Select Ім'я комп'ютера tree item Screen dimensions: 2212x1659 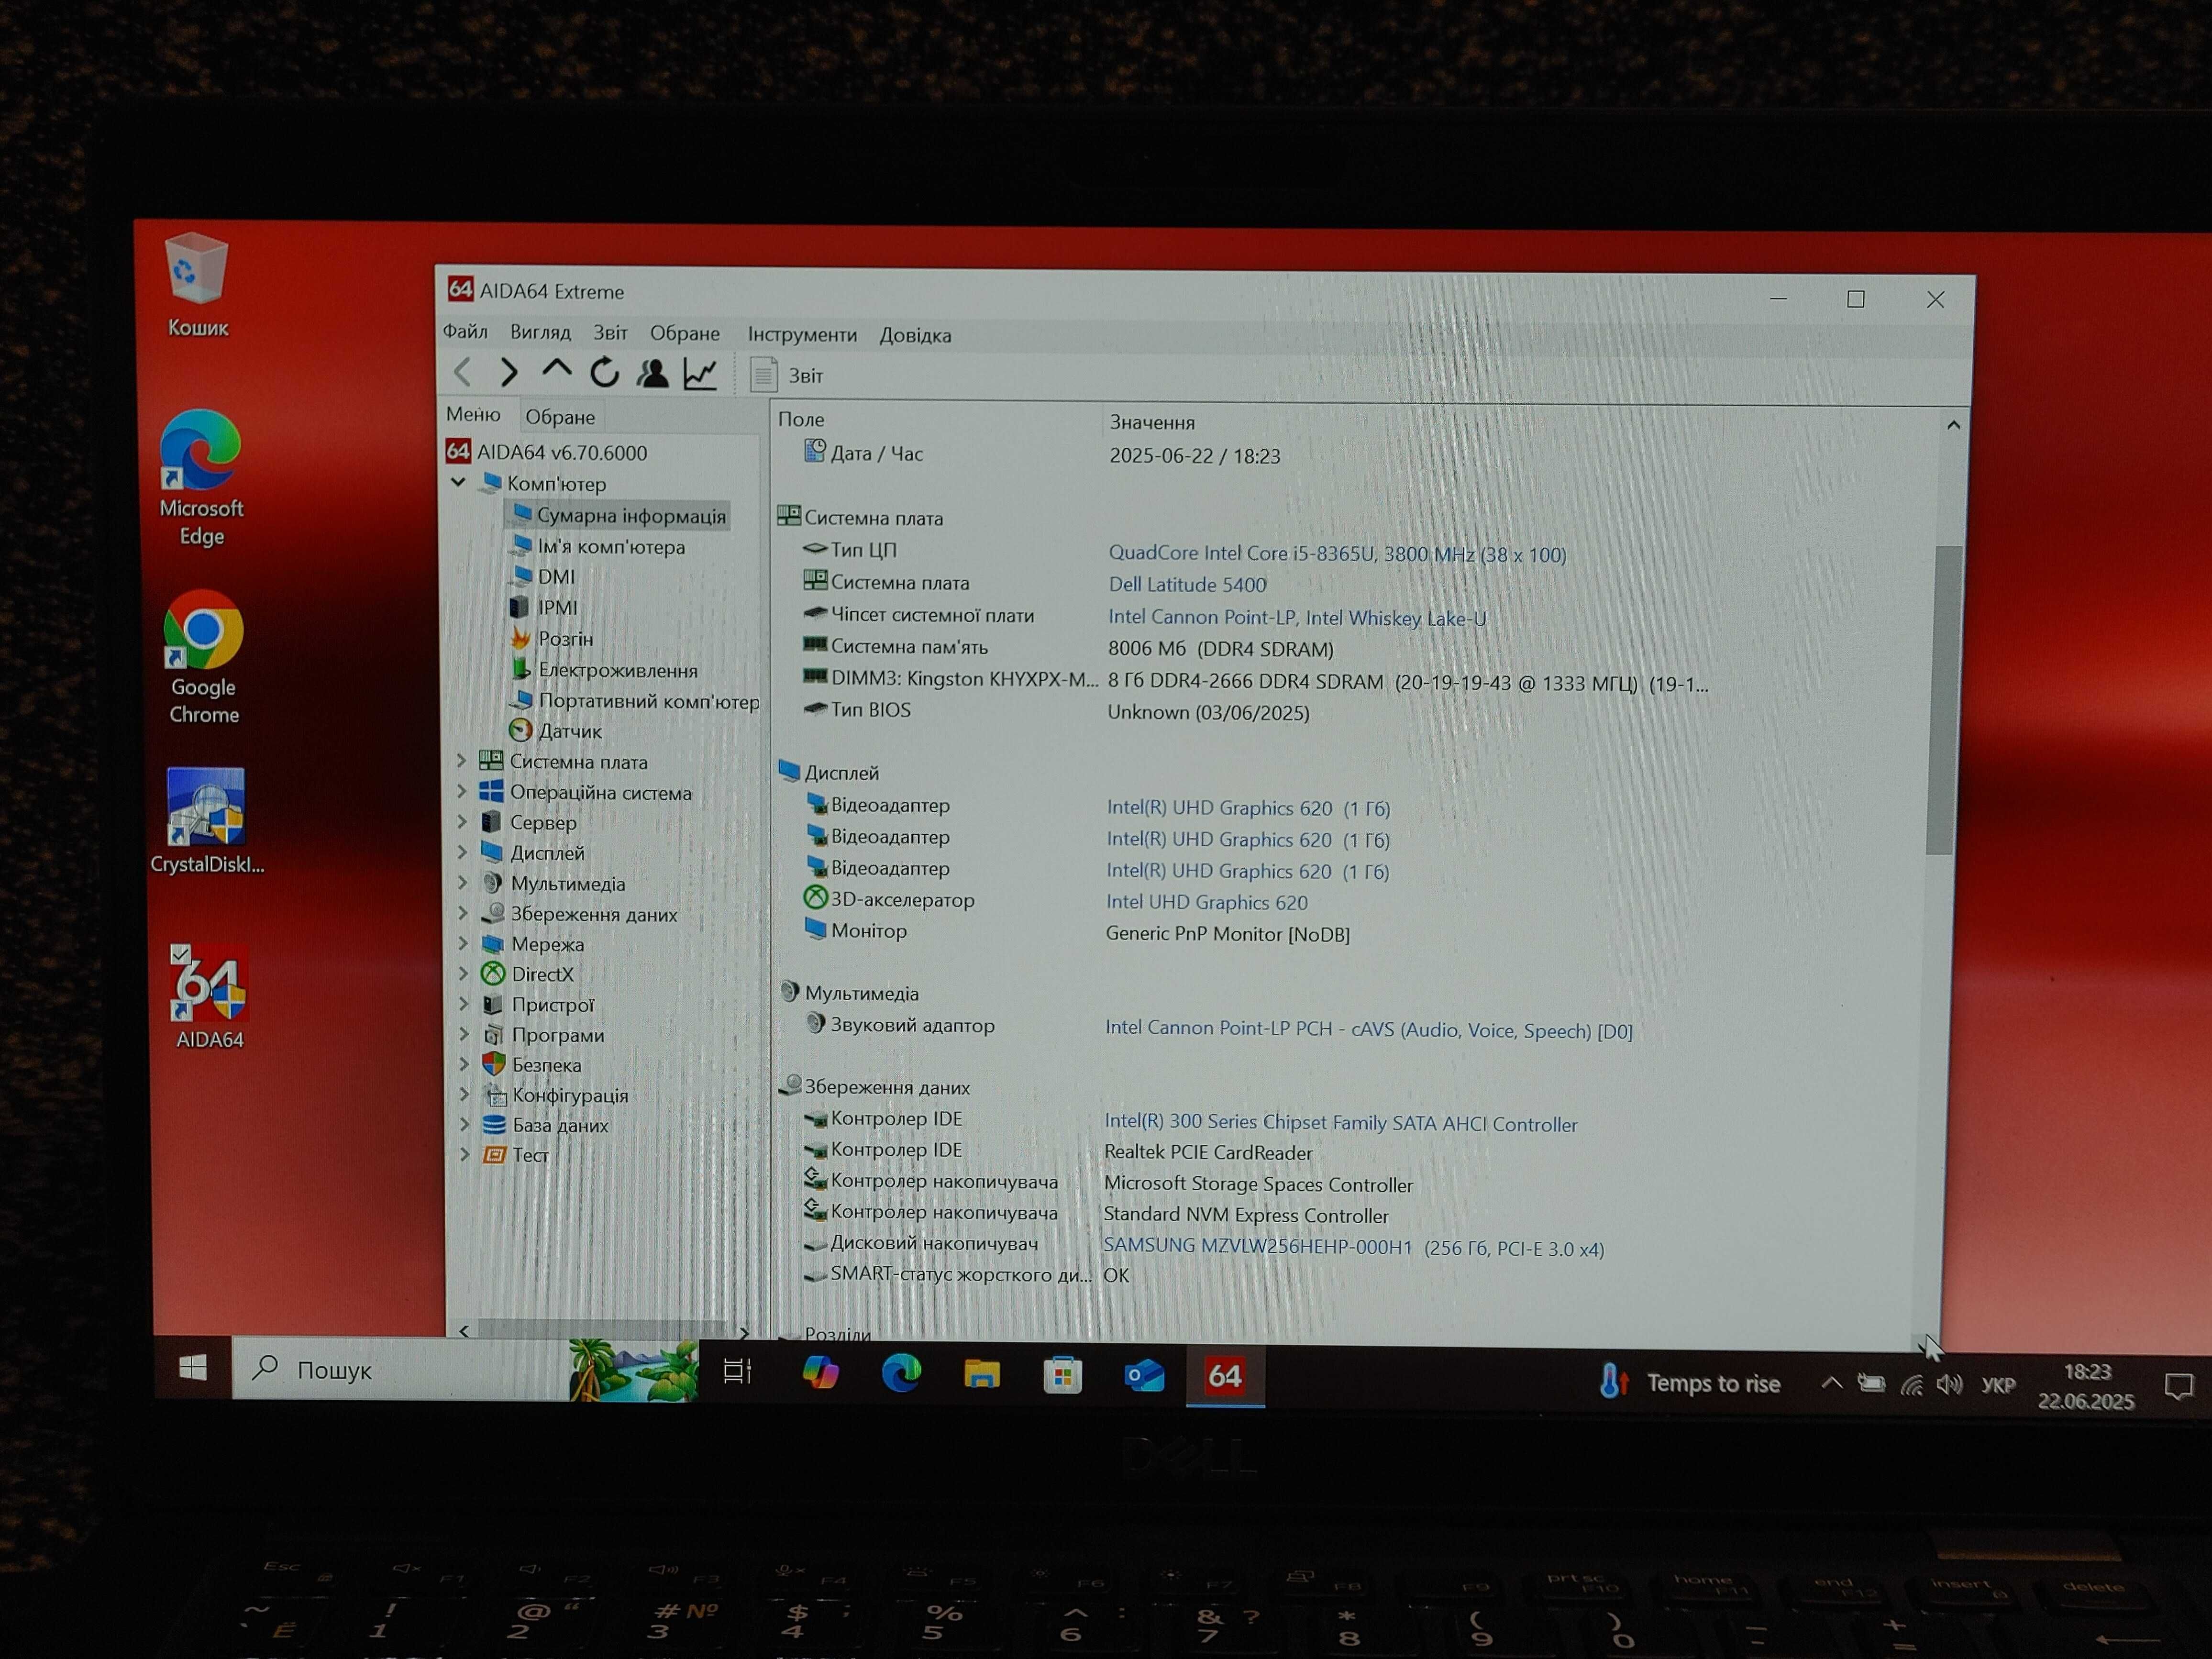[598, 546]
